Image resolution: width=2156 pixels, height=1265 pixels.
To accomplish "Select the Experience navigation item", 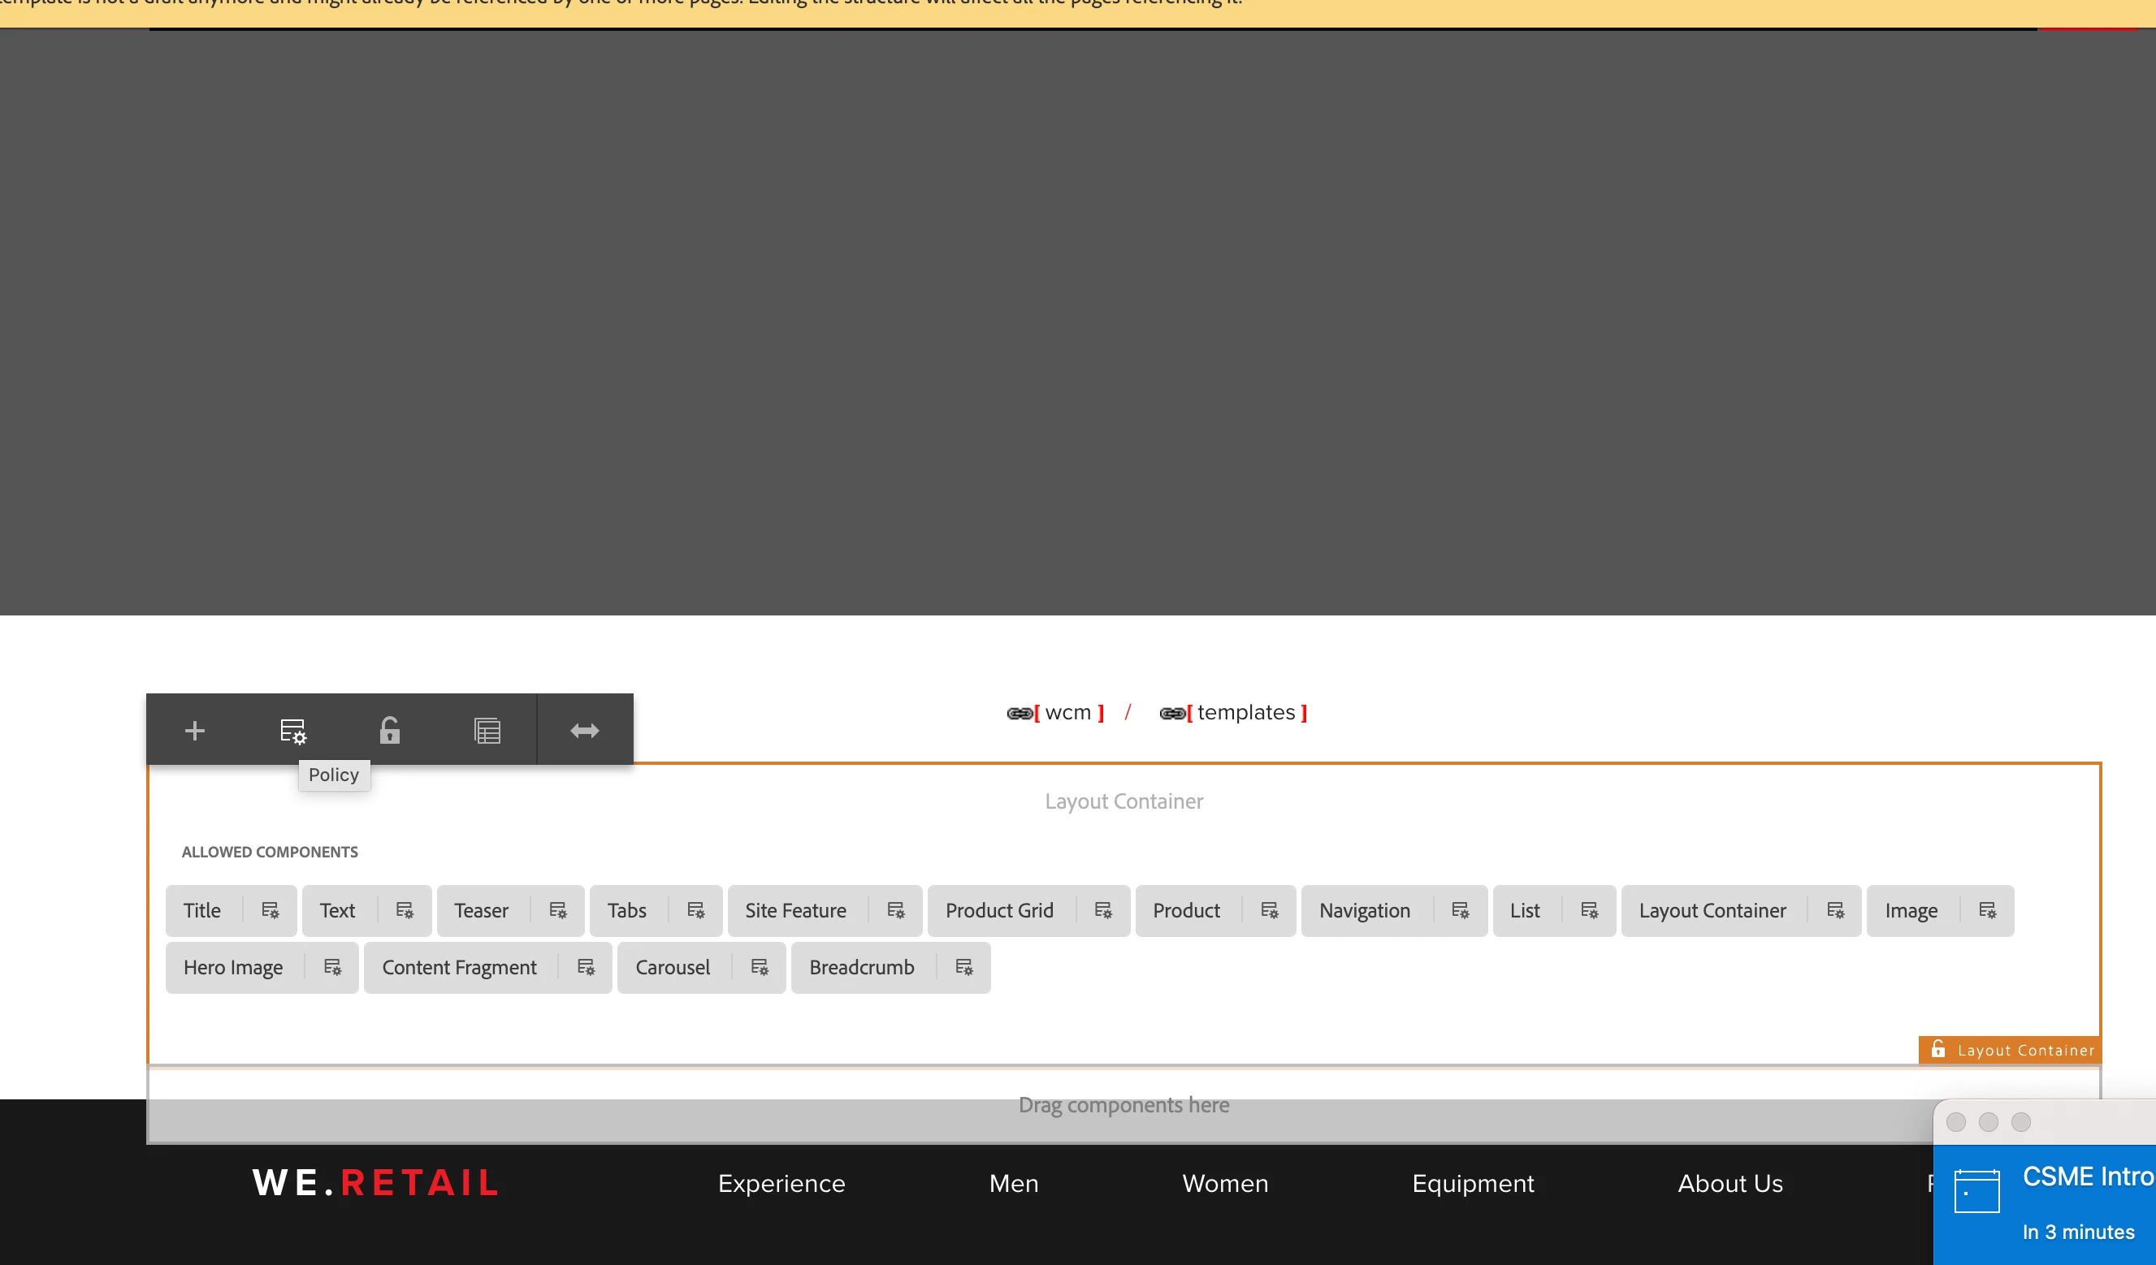I will pyautogui.click(x=781, y=1183).
